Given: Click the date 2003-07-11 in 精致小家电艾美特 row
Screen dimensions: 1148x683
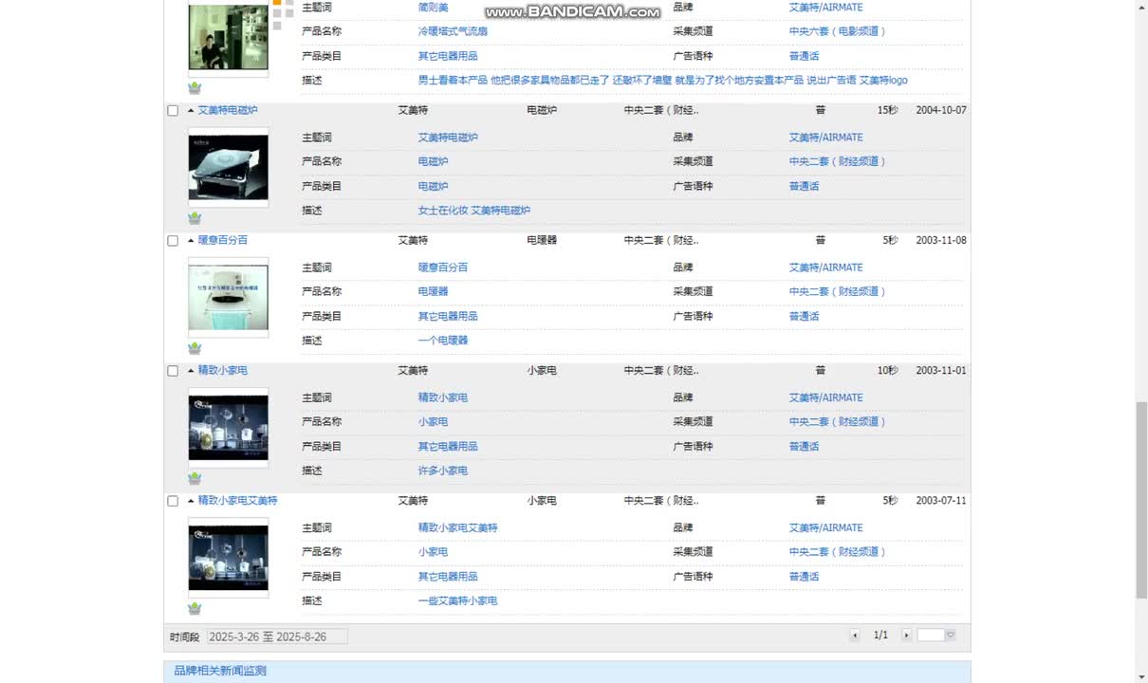Looking at the screenshot, I should (x=941, y=500).
